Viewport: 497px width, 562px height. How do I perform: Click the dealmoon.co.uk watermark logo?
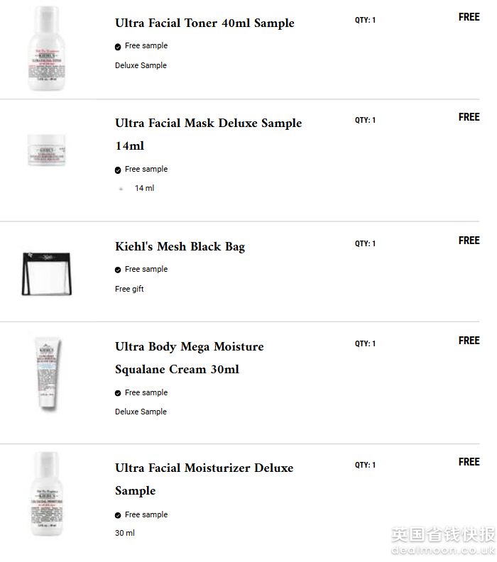[442, 541]
